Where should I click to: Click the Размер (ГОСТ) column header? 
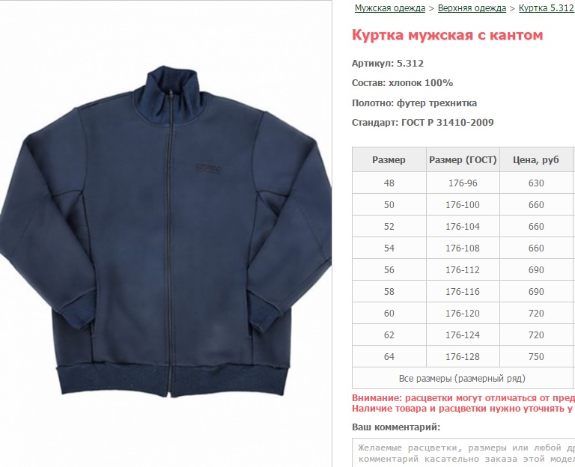463,160
